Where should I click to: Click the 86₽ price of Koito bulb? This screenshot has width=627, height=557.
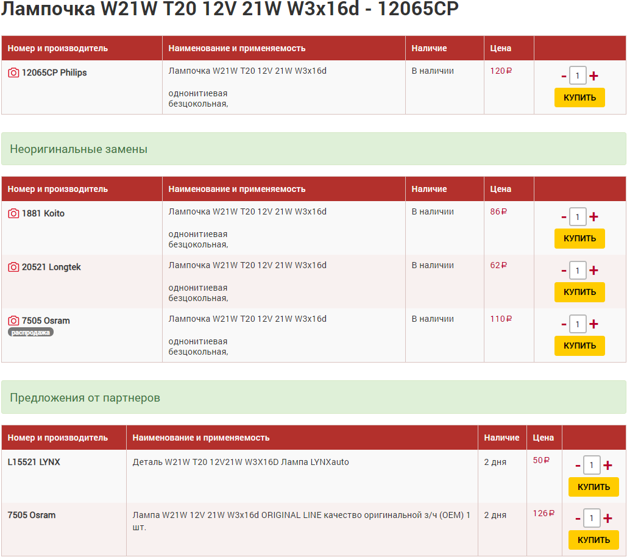click(x=498, y=211)
